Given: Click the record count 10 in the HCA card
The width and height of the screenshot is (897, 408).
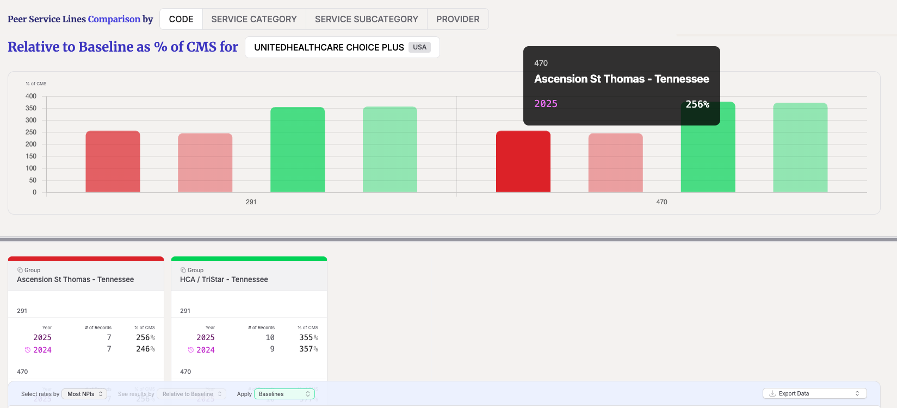Looking at the screenshot, I should [x=270, y=337].
